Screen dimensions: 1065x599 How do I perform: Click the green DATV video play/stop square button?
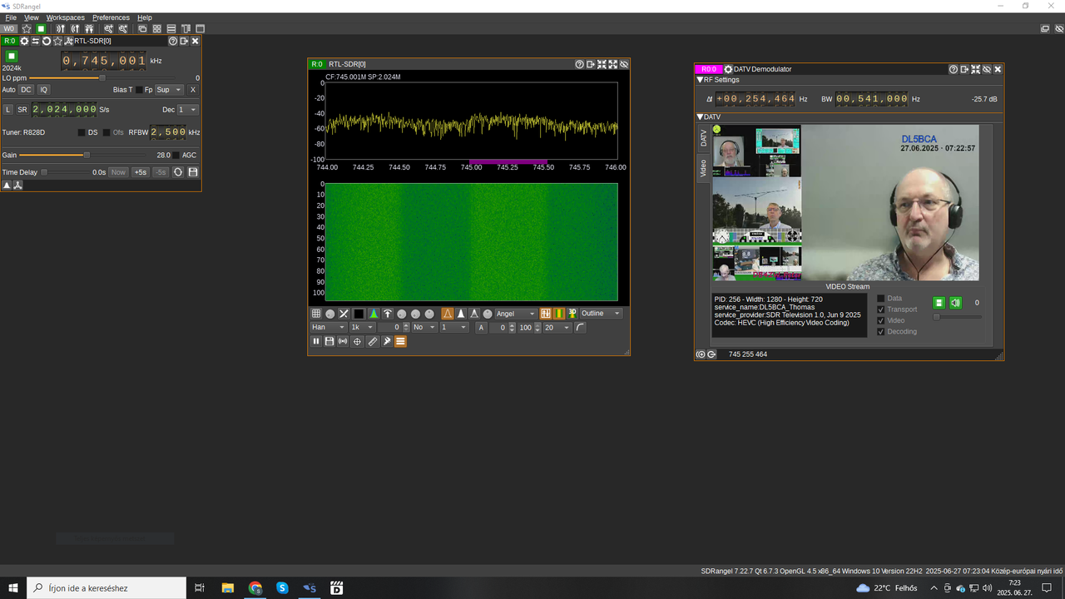tap(939, 303)
